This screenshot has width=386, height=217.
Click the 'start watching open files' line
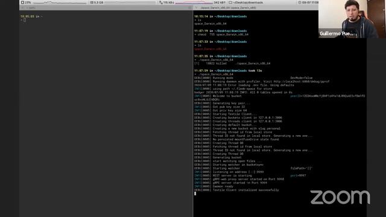coord(228,161)
